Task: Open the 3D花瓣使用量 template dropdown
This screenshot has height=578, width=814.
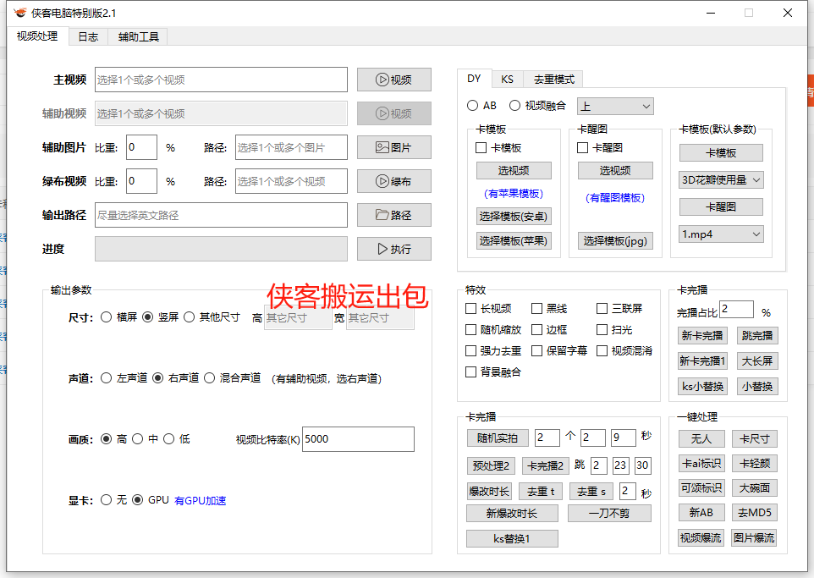Action: tap(721, 179)
